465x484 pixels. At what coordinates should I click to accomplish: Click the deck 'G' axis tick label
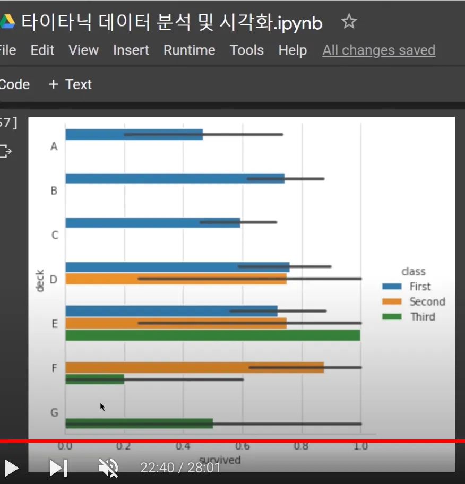tap(54, 413)
